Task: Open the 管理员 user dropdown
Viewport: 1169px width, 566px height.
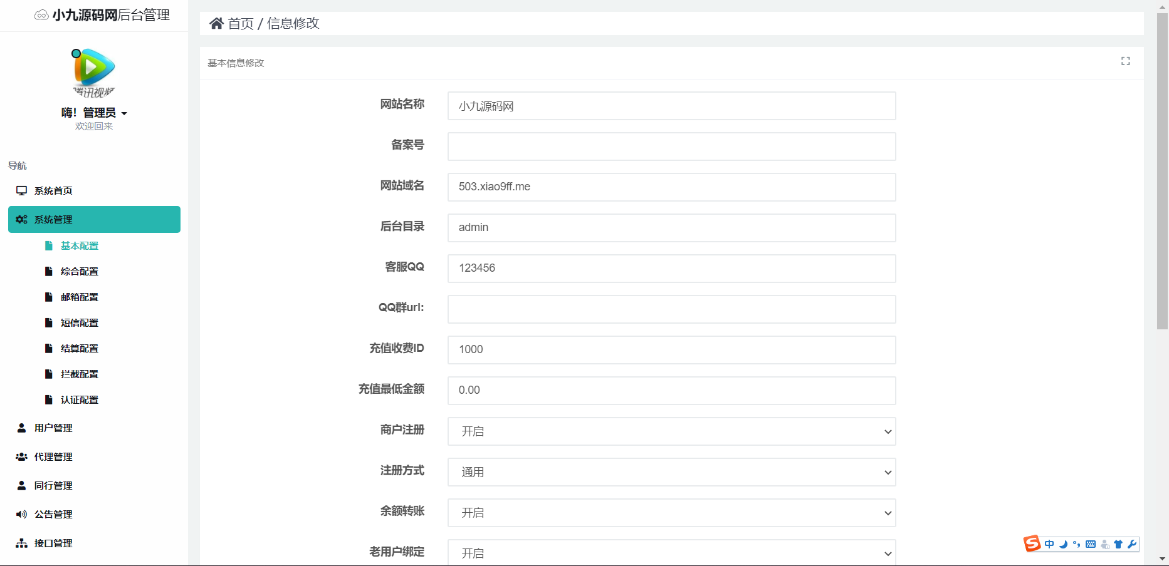Action: pyautogui.click(x=94, y=113)
